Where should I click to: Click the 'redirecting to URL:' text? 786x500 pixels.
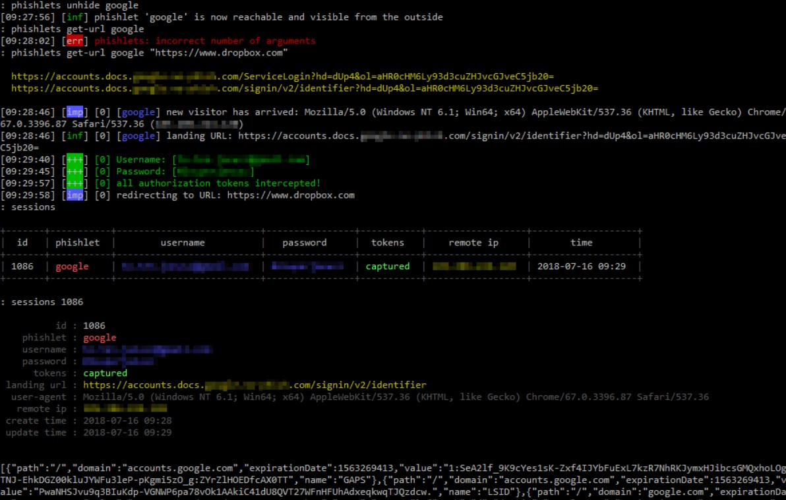coord(169,196)
